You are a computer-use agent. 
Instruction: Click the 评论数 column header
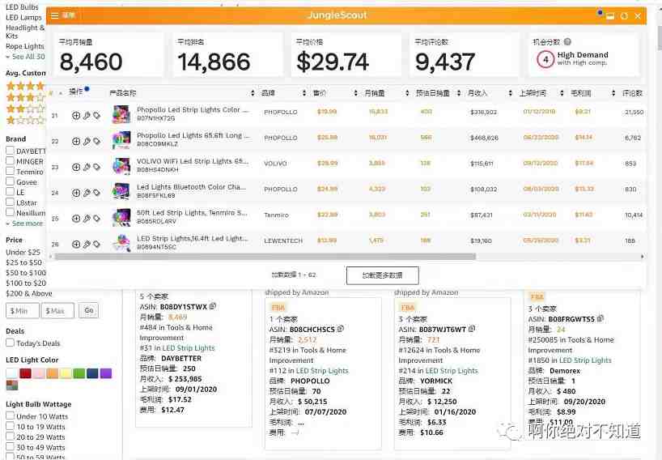632,93
